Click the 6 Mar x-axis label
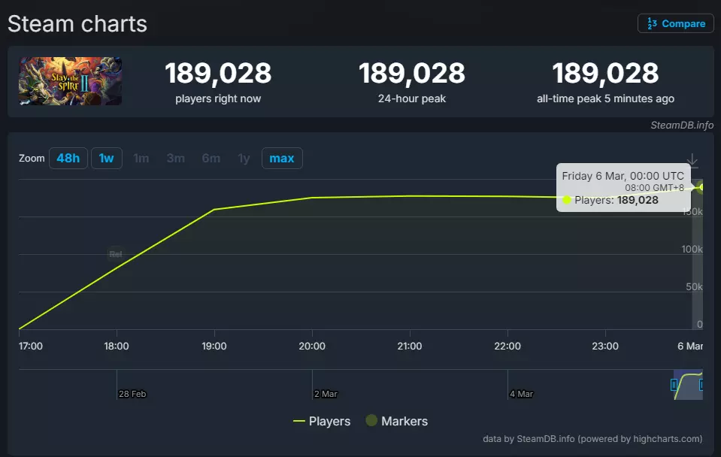721x457 pixels. pos(689,346)
